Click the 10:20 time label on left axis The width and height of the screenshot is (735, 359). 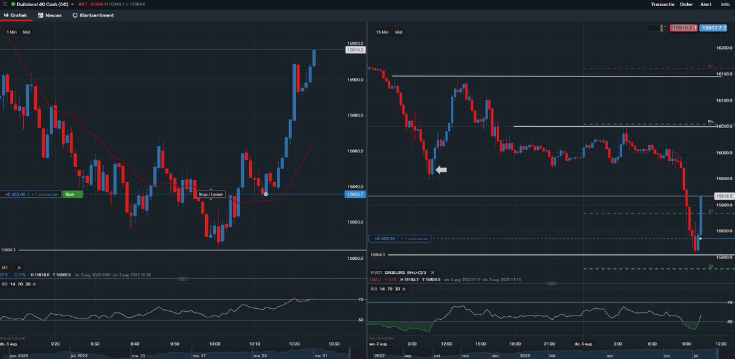pyautogui.click(x=294, y=344)
